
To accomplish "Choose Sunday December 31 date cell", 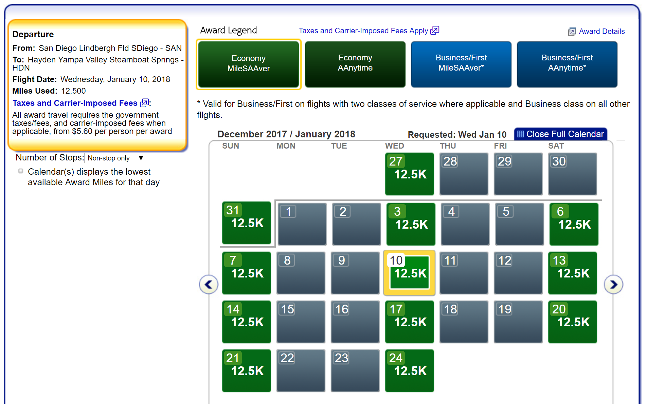I will pyautogui.click(x=246, y=223).
